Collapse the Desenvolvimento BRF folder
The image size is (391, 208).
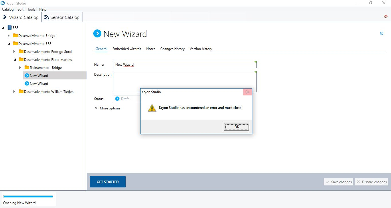click(x=9, y=44)
